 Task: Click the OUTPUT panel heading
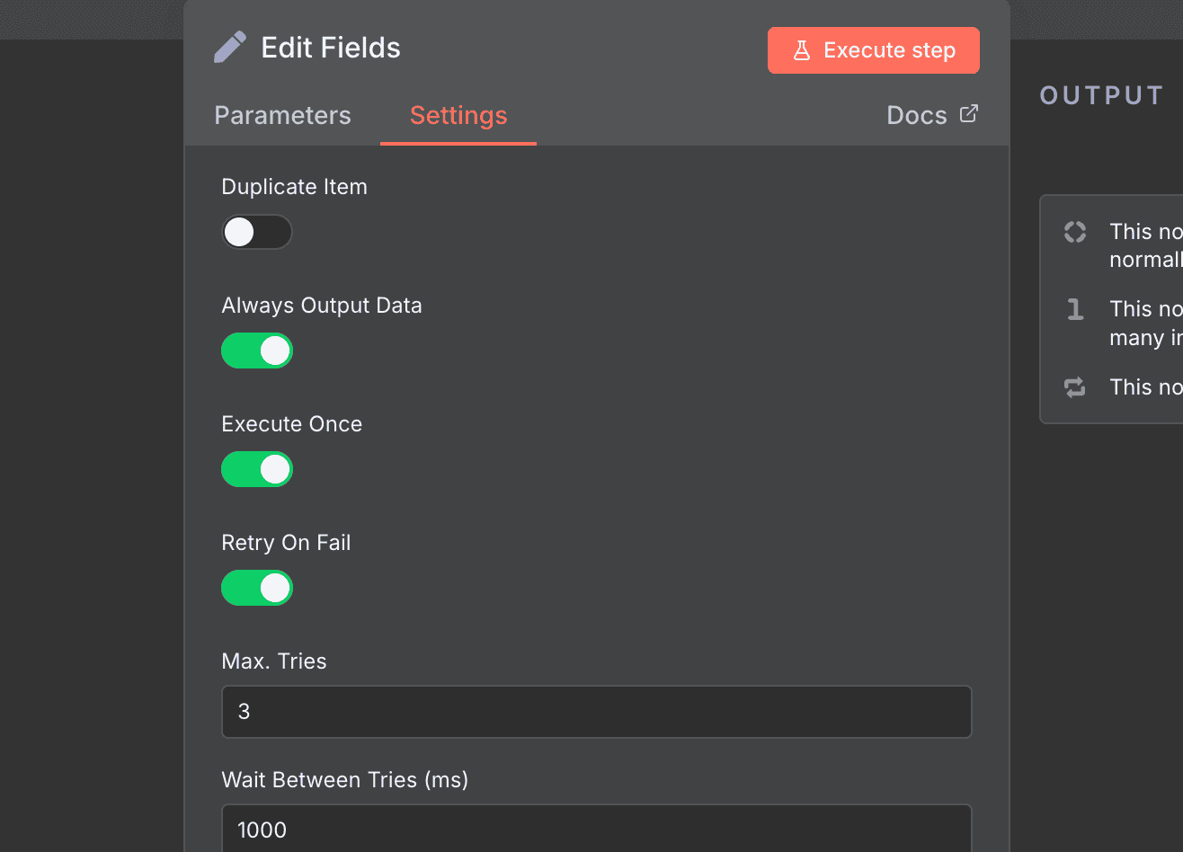1100,94
